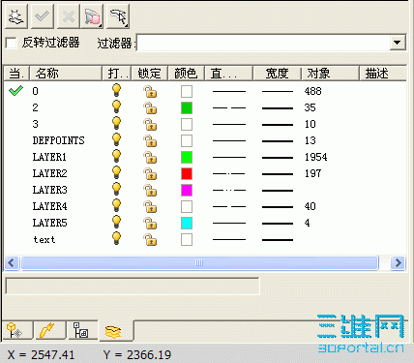Click object count 488 of layer 0
414x363 pixels.
click(x=312, y=91)
